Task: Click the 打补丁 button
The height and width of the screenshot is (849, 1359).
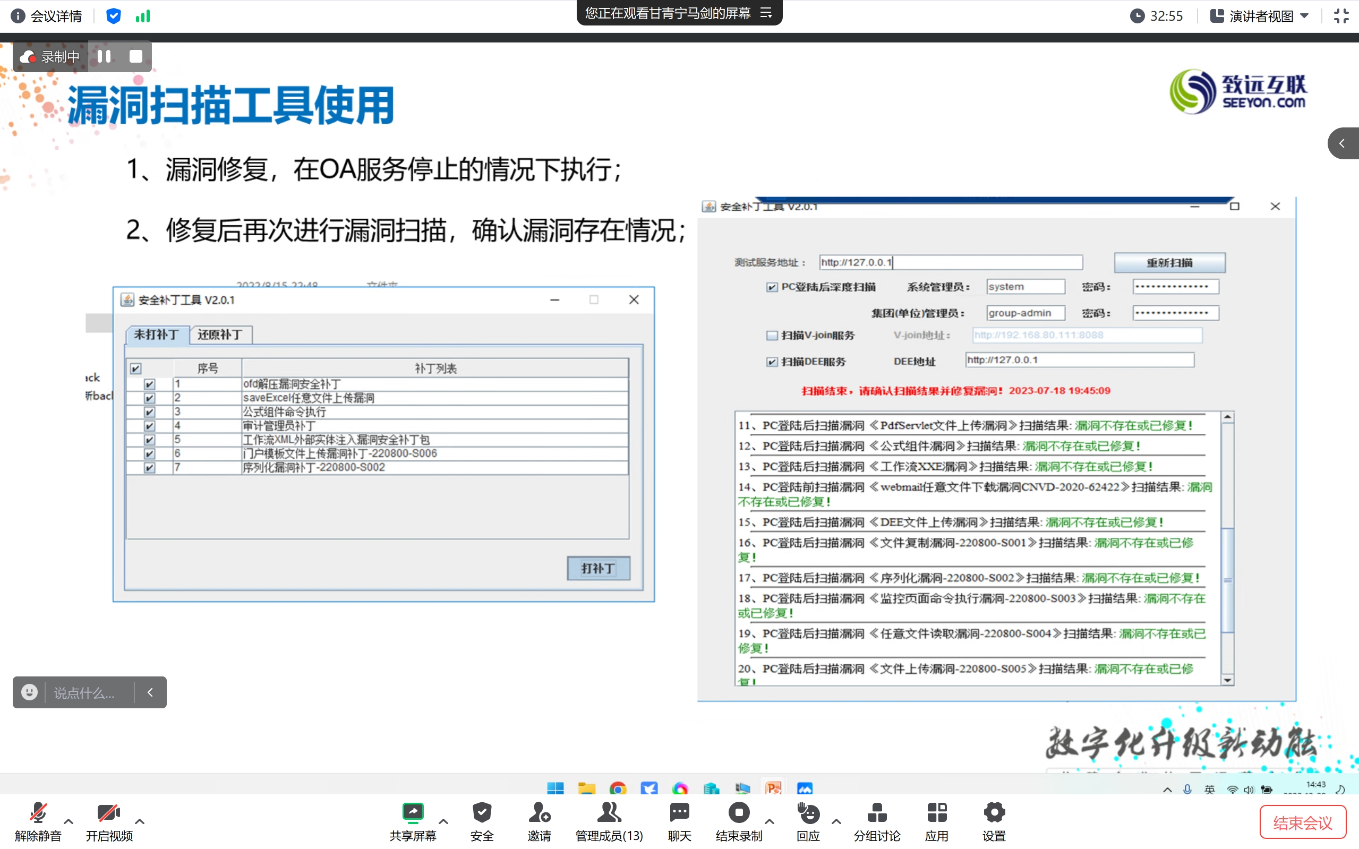Action: (x=598, y=568)
